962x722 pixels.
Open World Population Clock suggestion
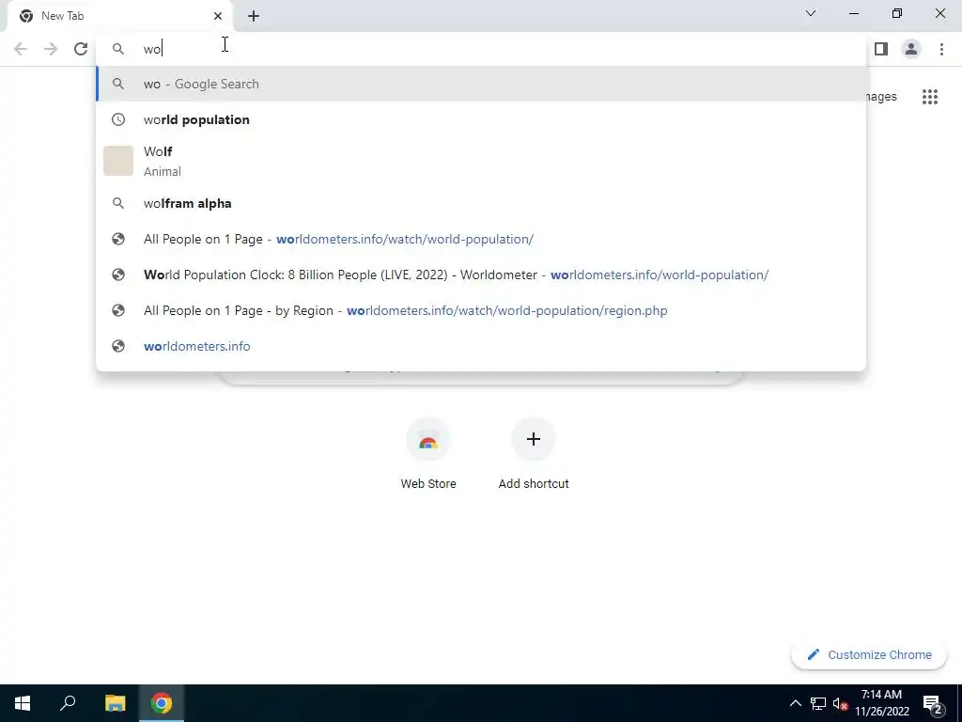click(481, 275)
